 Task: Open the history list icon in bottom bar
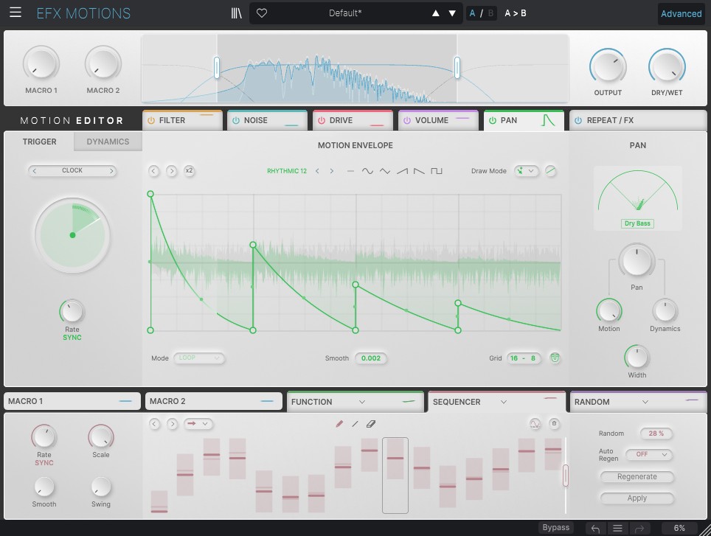coord(617,529)
